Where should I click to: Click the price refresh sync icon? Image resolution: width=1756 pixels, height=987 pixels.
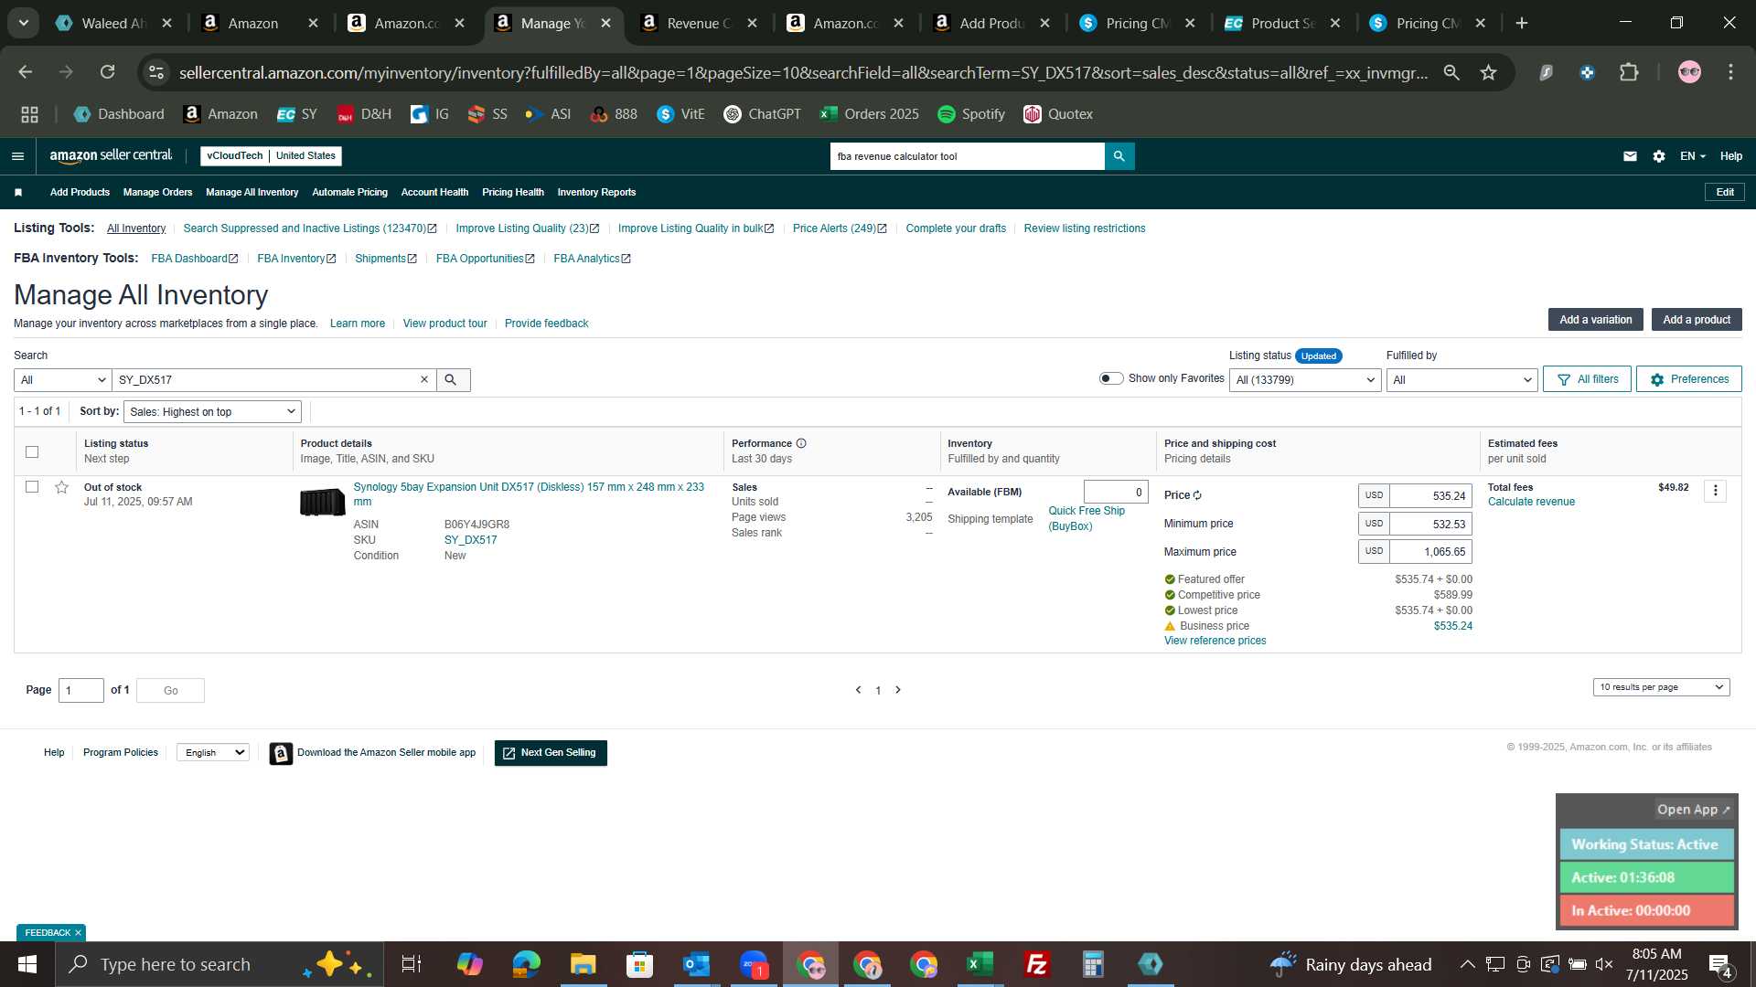click(x=1197, y=495)
